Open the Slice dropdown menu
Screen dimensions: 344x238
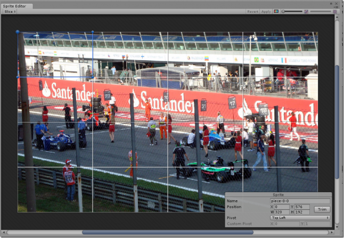pos(10,11)
